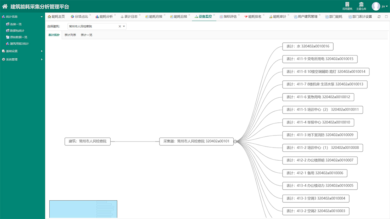
Task: Close the 能耗月报 tab
Action: click(165, 15)
